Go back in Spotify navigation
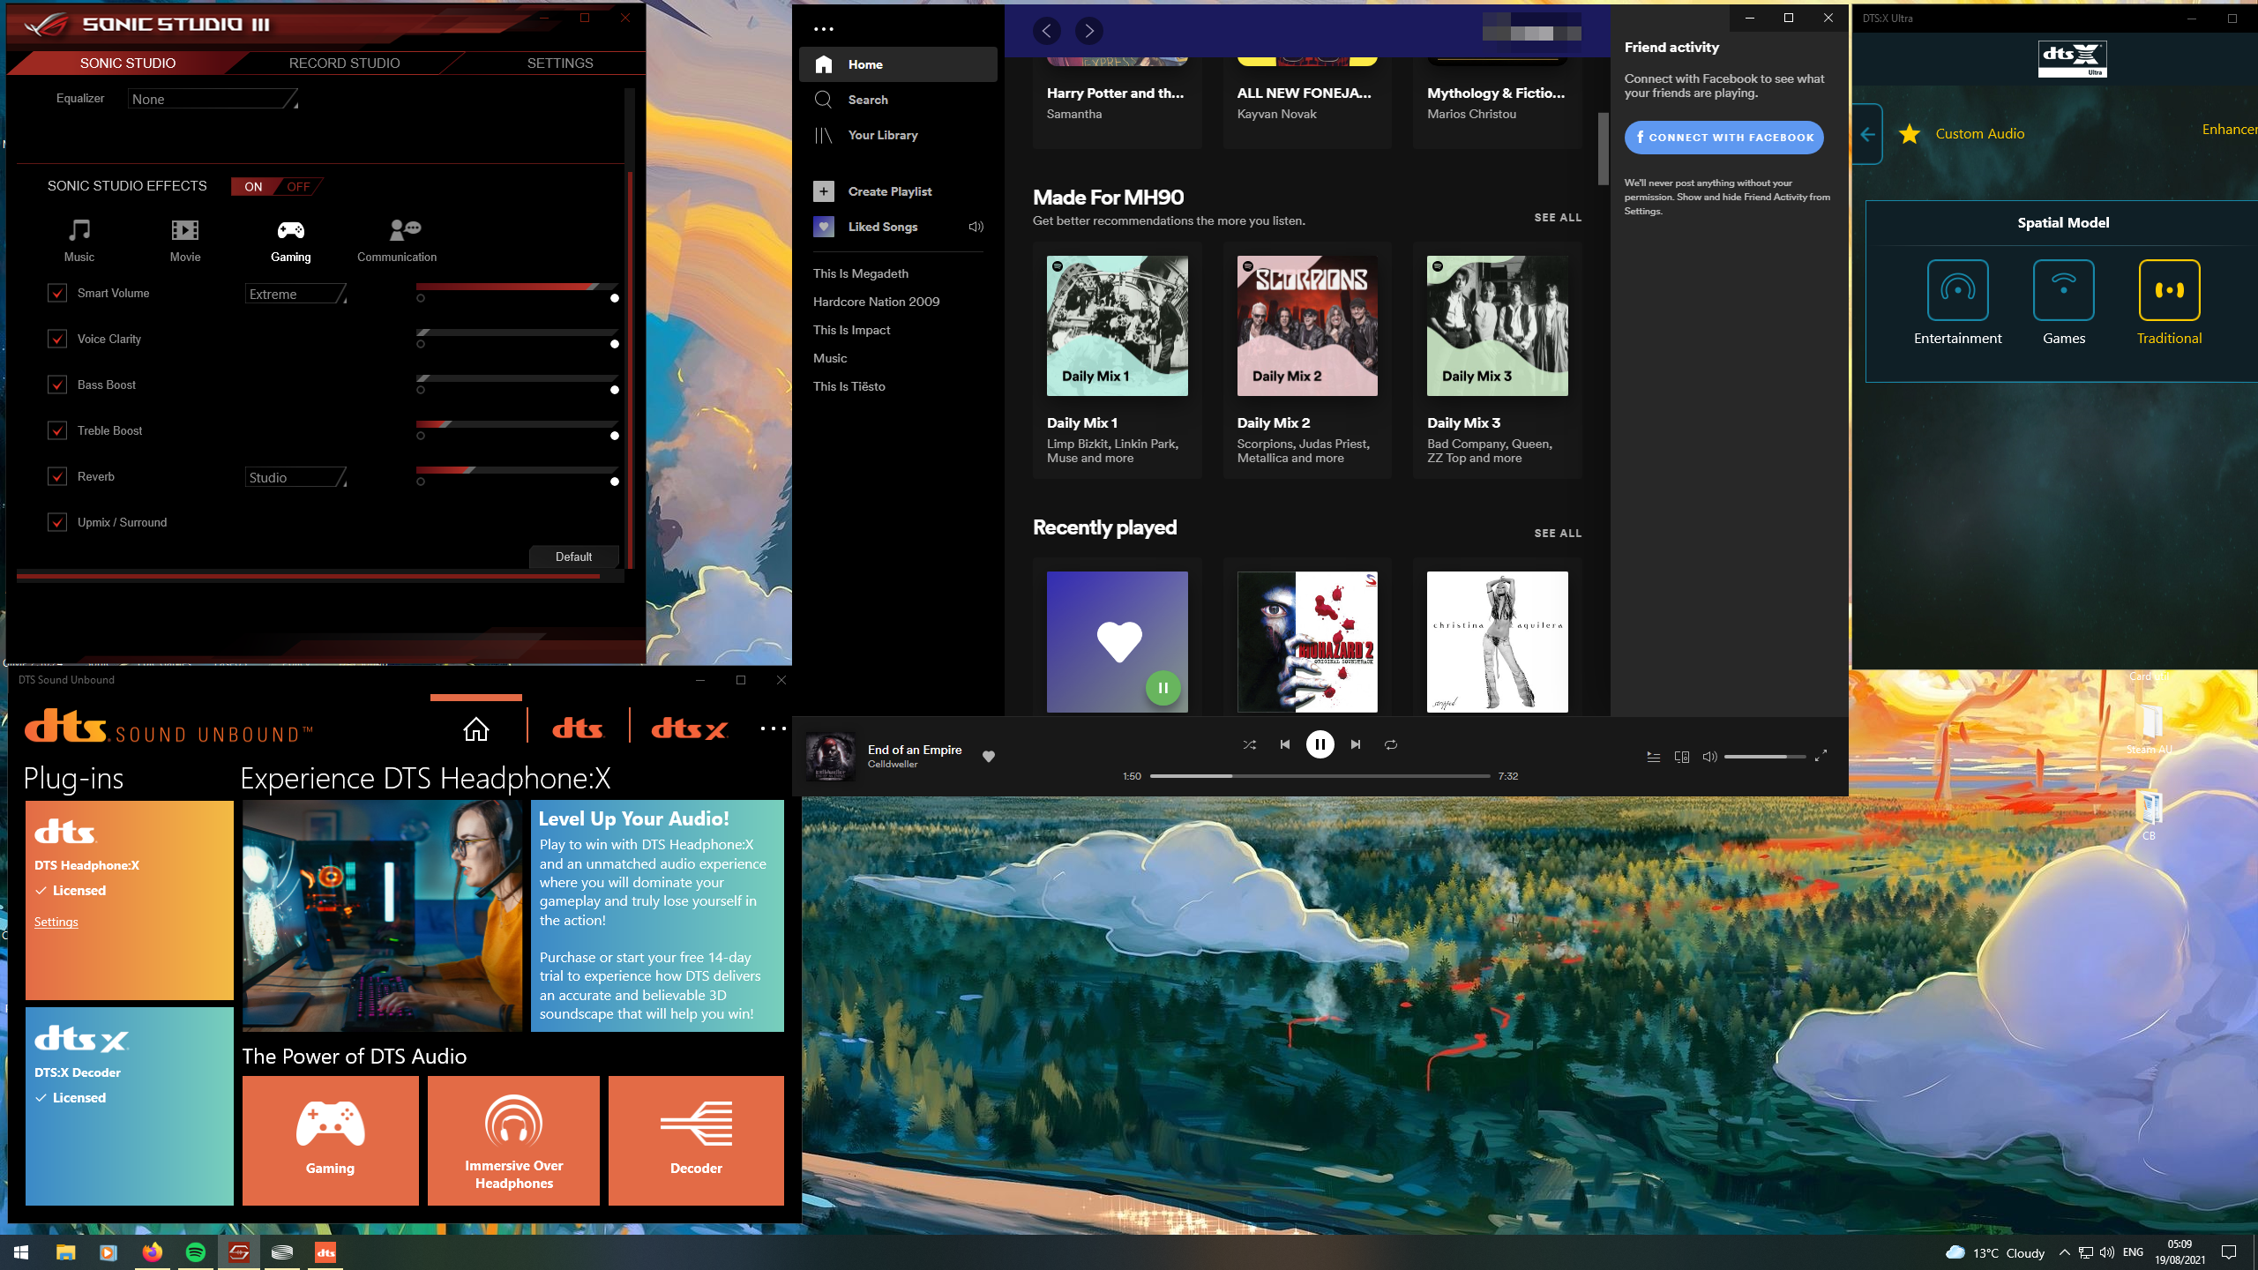2258x1270 pixels. (1047, 31)
